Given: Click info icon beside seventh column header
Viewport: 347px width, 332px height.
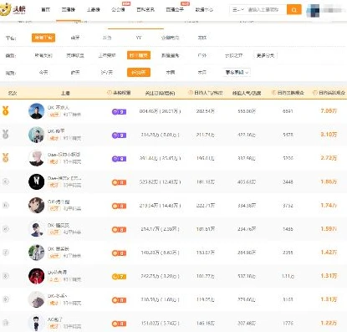Looking at the screenshot, I should tap(273, 93).
